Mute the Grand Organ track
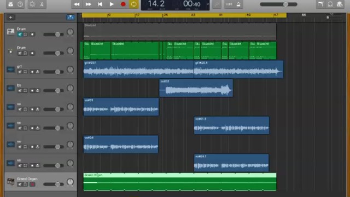Screen dimensions: 350x197 coord(20,184)
